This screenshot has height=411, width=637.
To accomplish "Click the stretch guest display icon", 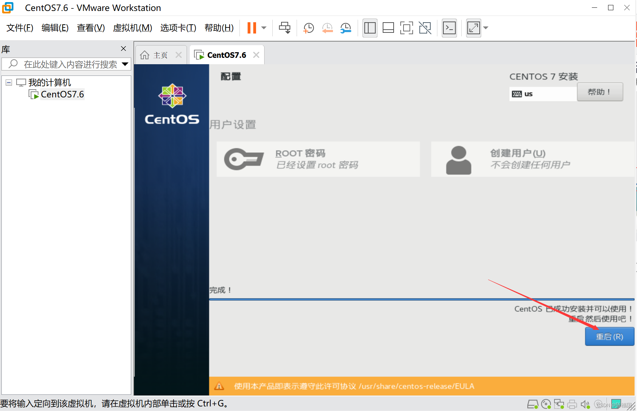I will 474,28.
